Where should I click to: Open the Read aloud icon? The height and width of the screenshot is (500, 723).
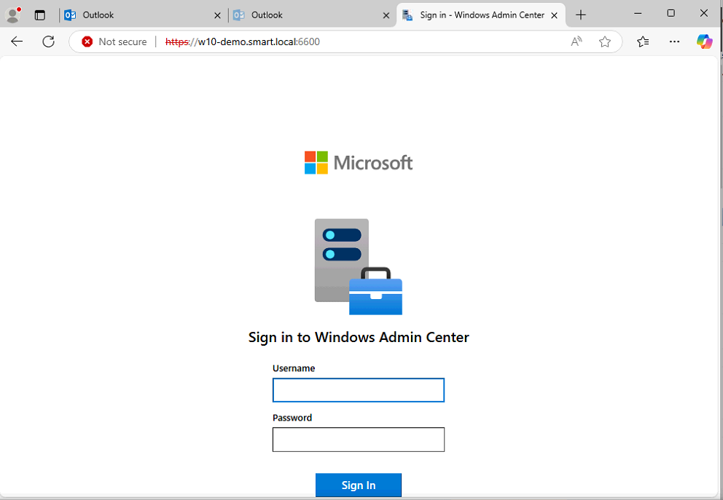point(576,42)
